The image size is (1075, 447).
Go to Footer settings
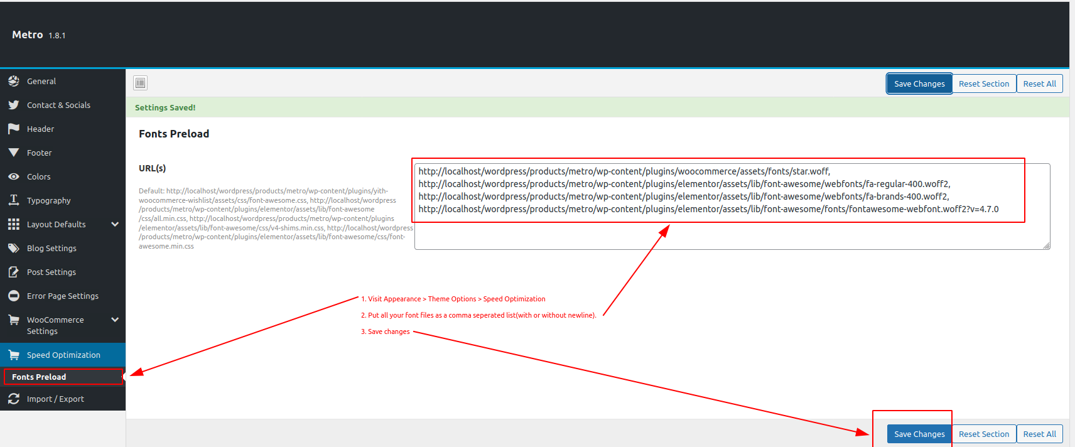coord(63,153)
